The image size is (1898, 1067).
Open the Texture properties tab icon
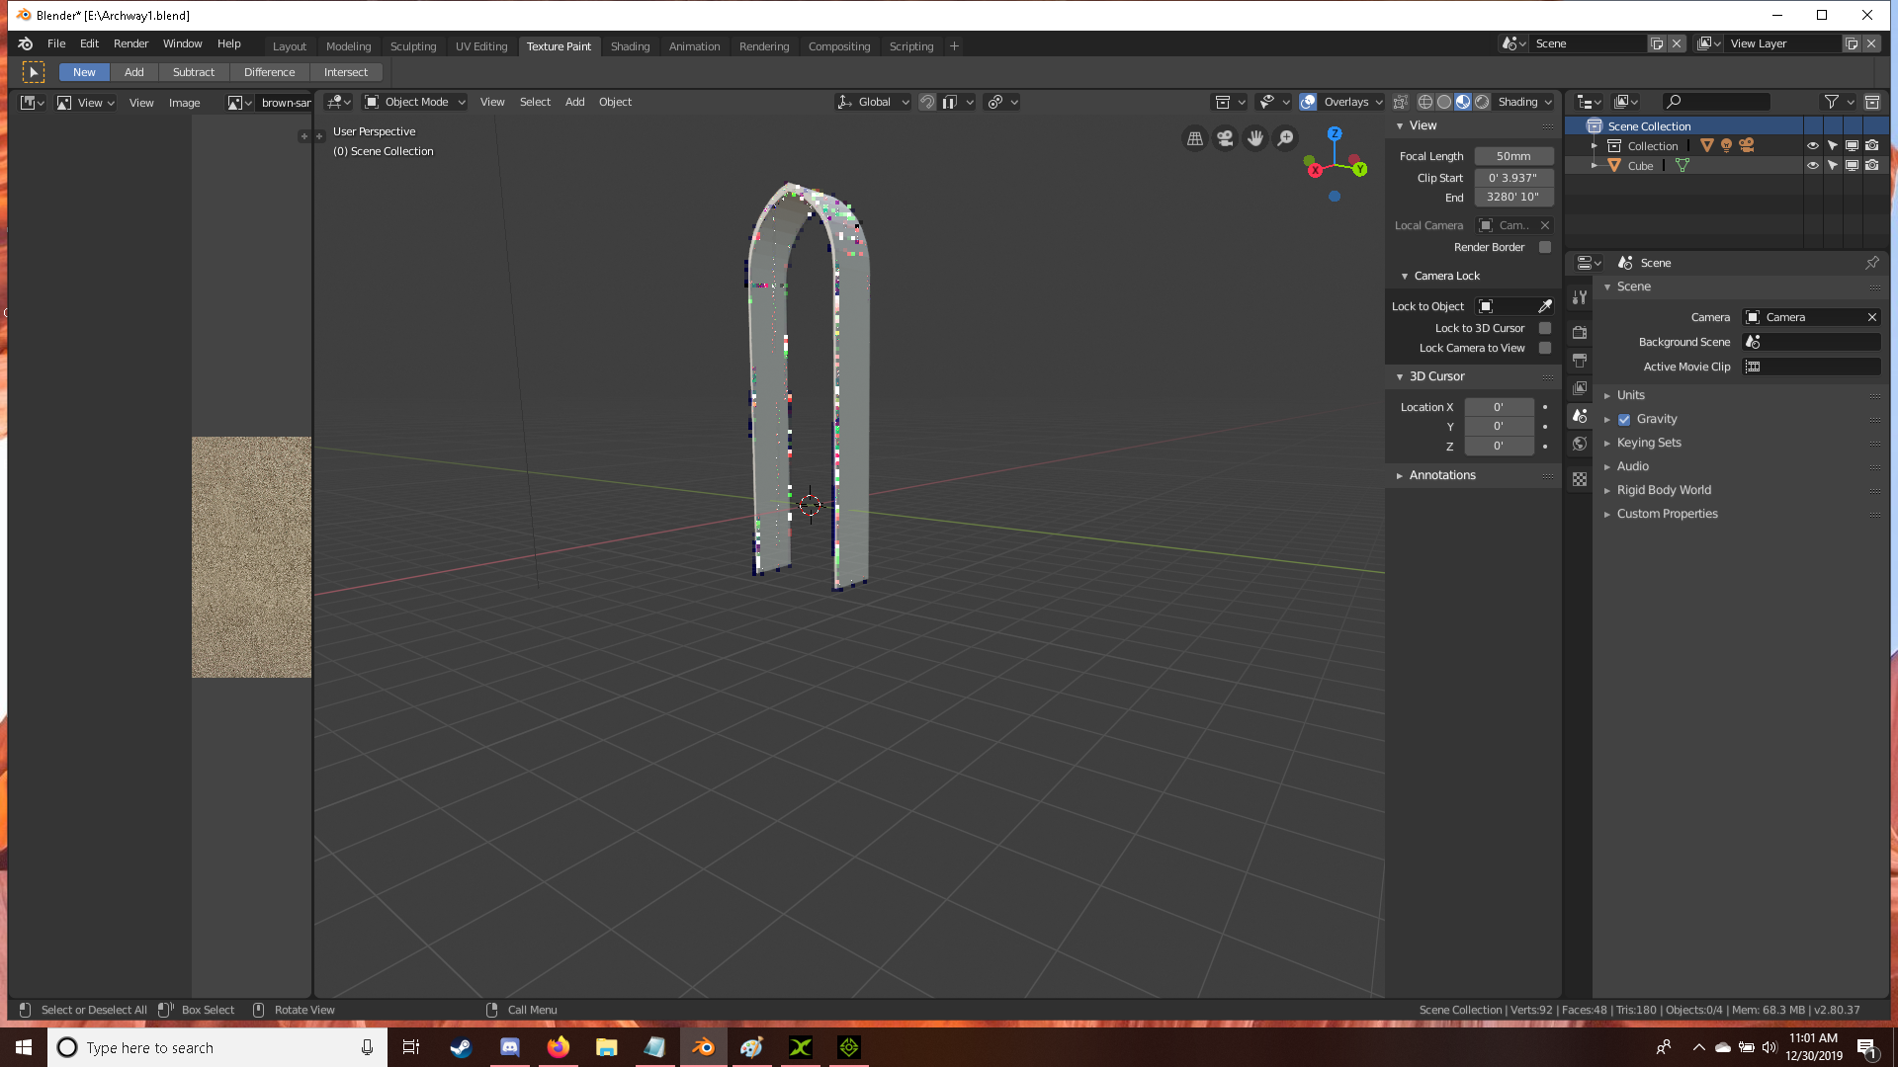(1580, 479)
